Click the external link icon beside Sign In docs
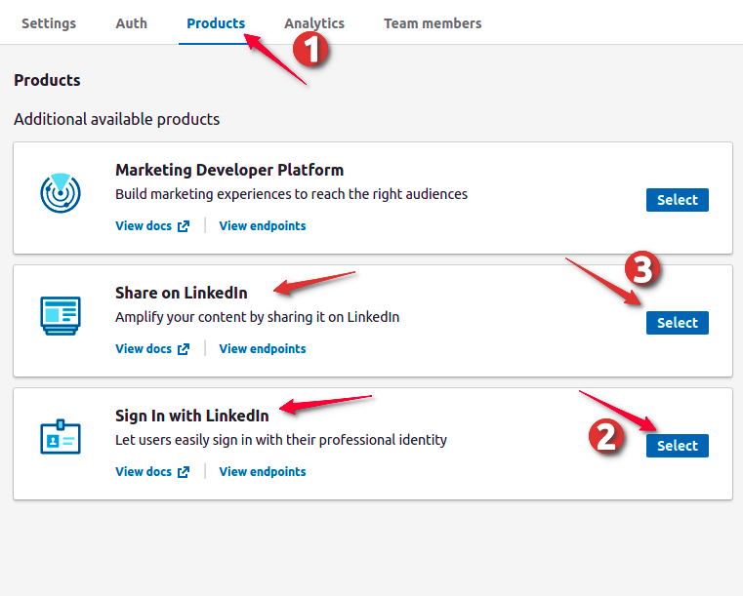This screenshot has height=596, width=743. [x=184, y=472]
